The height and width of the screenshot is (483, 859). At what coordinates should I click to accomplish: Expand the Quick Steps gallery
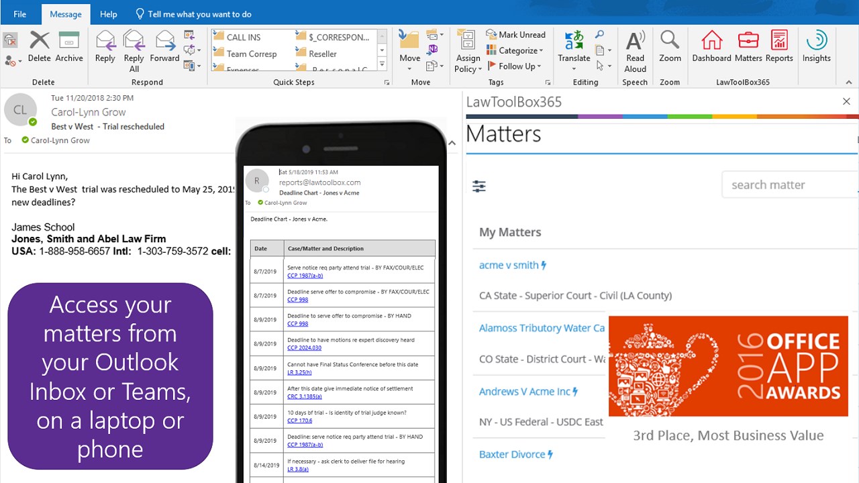click(x=382, y=65)
